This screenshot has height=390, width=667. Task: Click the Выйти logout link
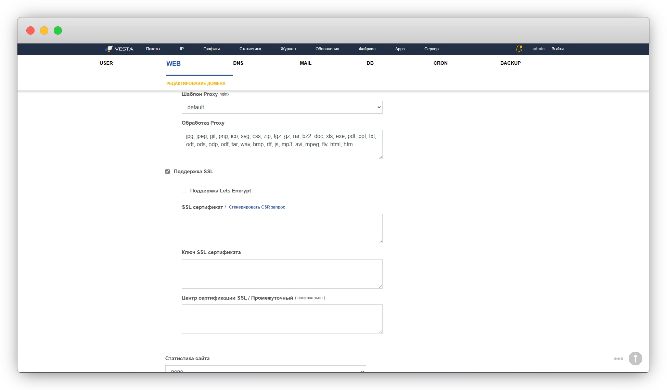(x=557, y=49)
